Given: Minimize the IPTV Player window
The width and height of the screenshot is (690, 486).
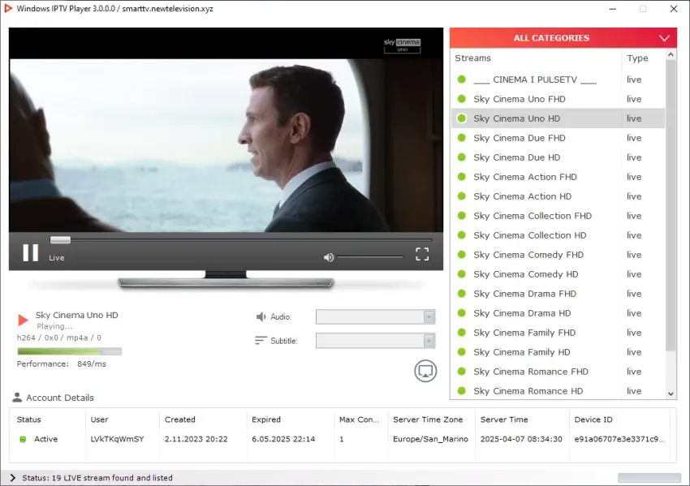Looking at the screenshot, I should 613,9.
